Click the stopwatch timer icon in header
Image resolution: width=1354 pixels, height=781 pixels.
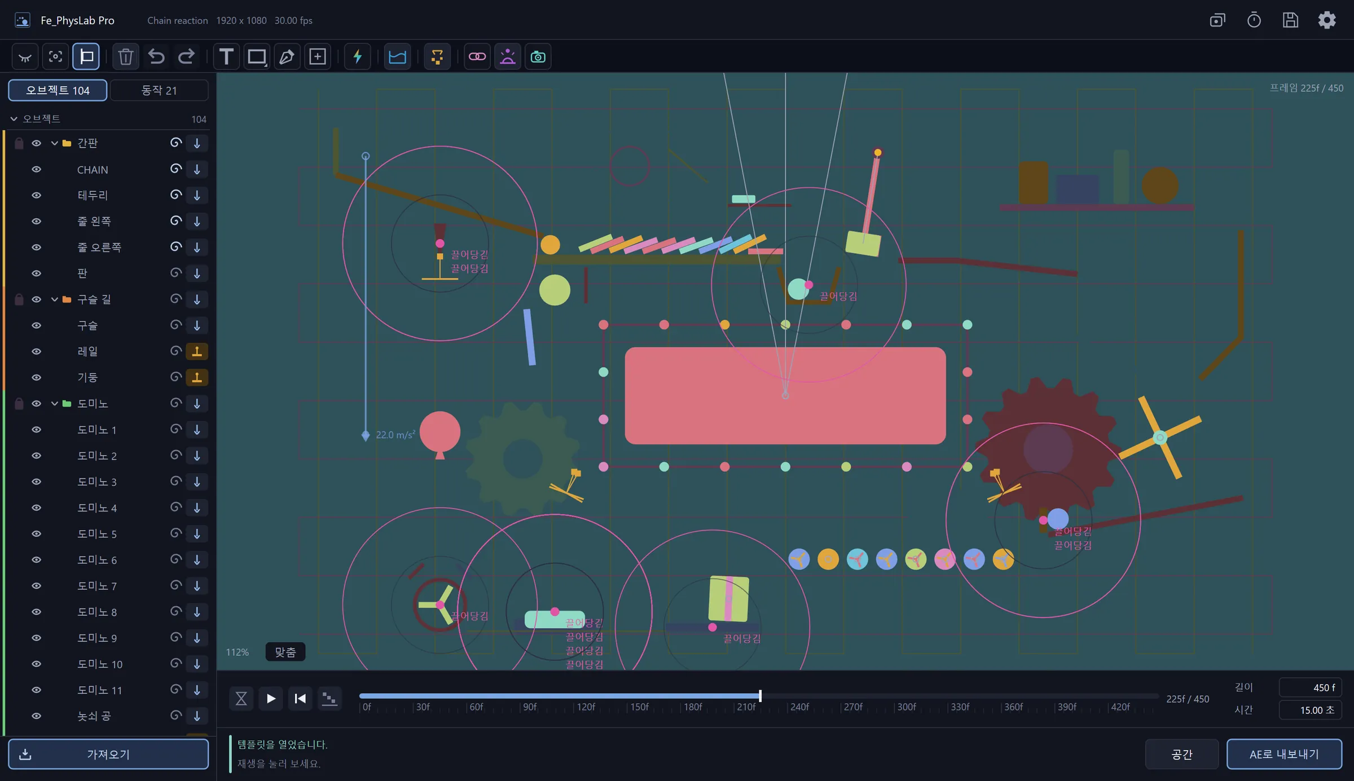click(x=1254, y=20)
